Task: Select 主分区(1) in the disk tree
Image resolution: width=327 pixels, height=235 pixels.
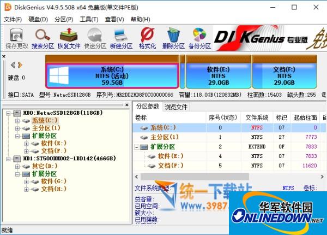Action: tap(46, 128)
